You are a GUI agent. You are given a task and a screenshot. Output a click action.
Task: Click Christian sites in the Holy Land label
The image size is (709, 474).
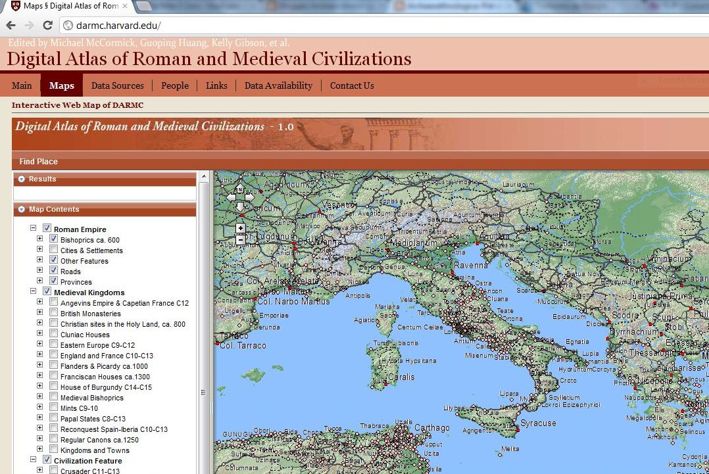pyautogui.click(x=123, y=324)
